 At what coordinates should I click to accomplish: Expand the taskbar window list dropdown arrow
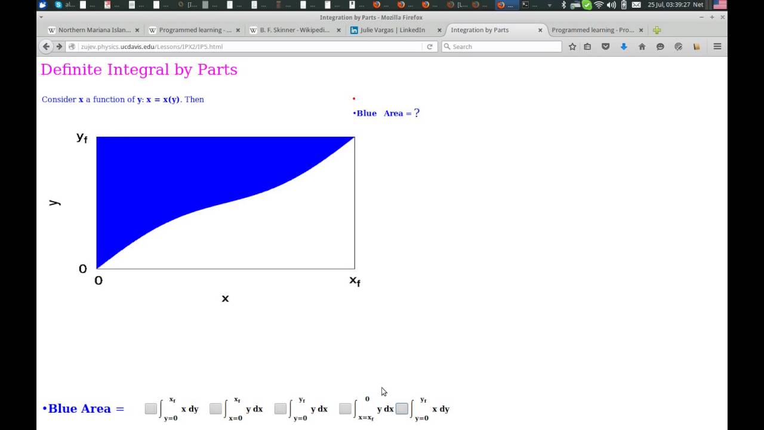pyautogui.click(x=550, y=5)
